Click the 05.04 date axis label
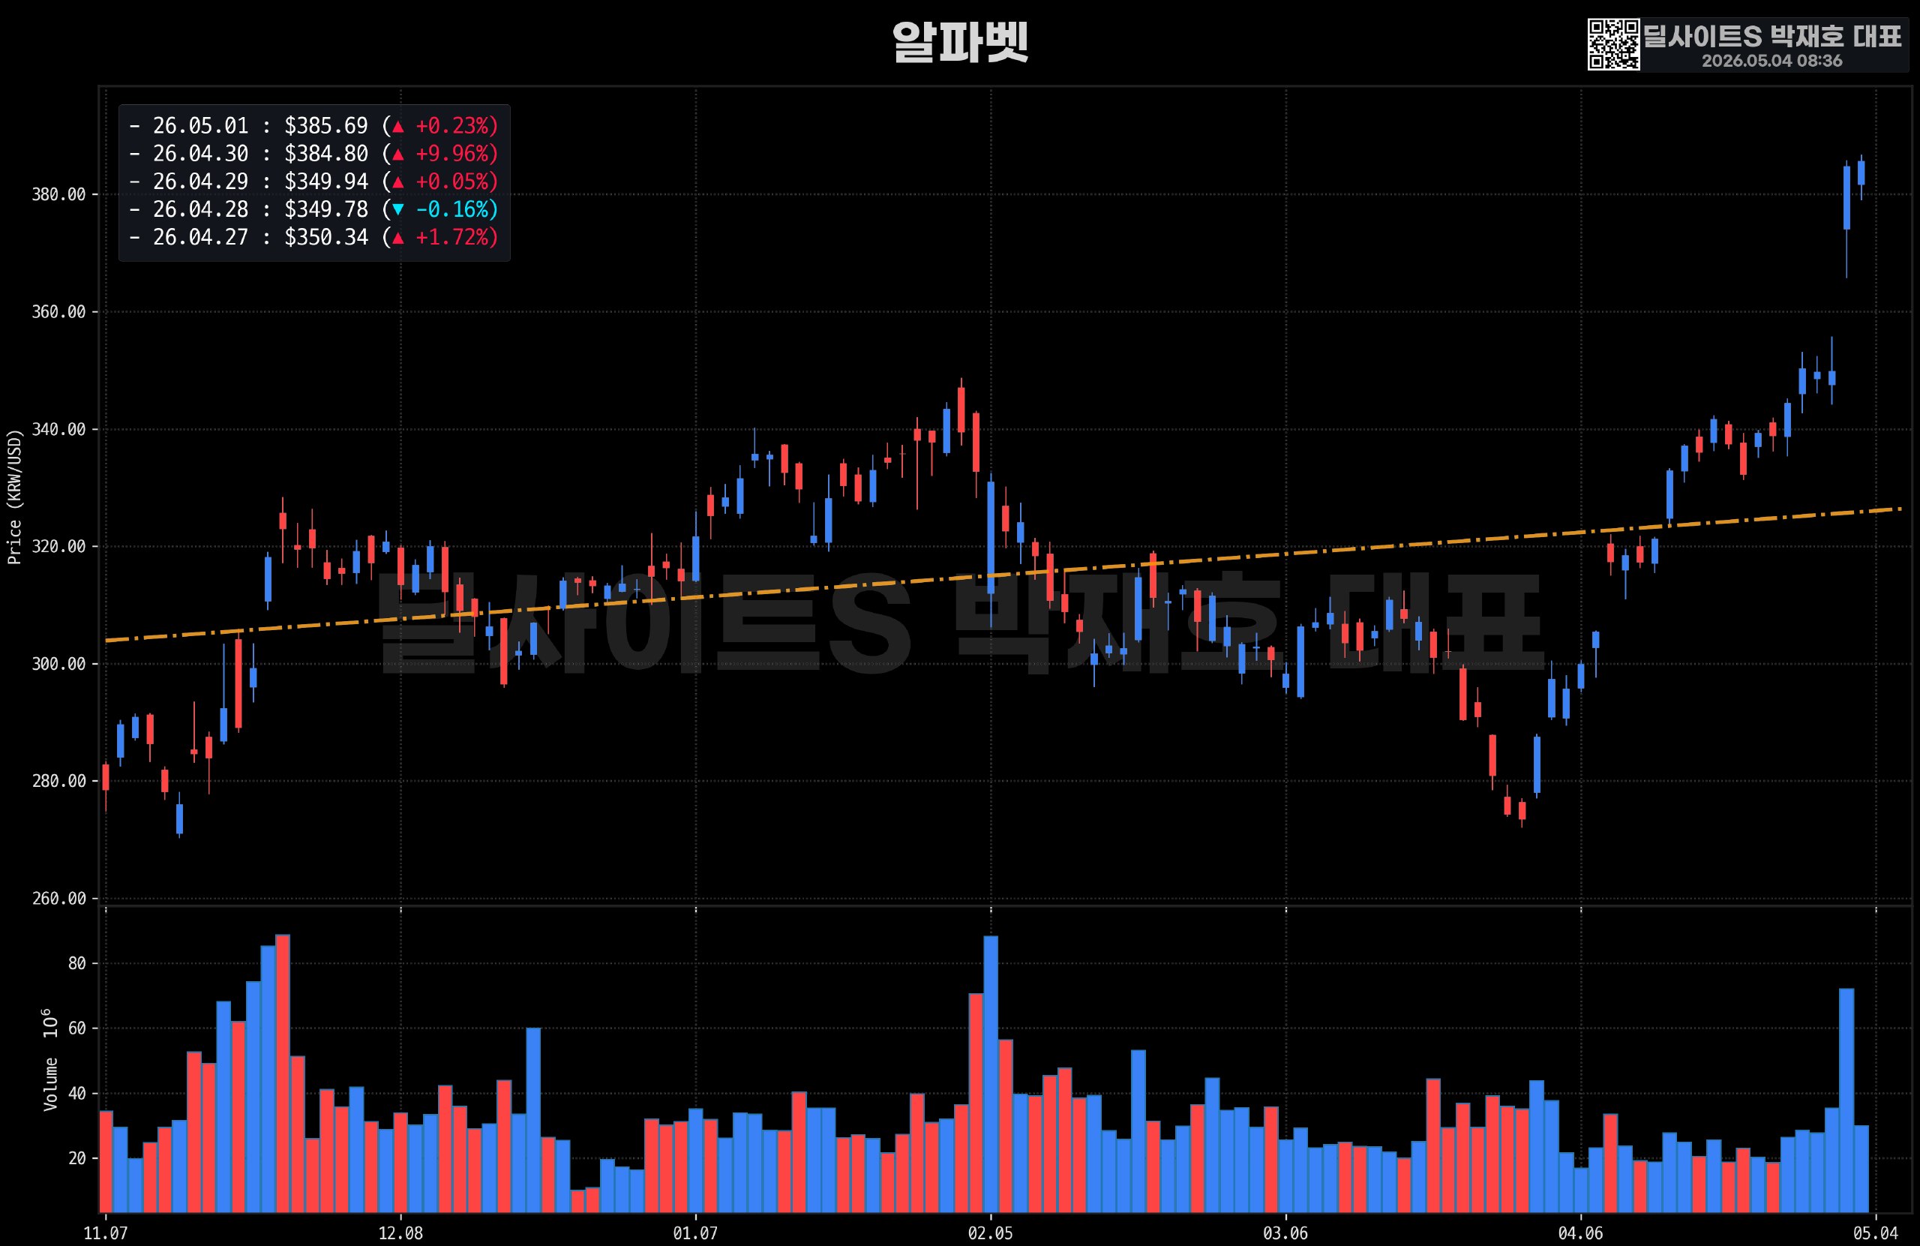The width and height of the screenshot is (1920, 1246). coord(1876,1233)
